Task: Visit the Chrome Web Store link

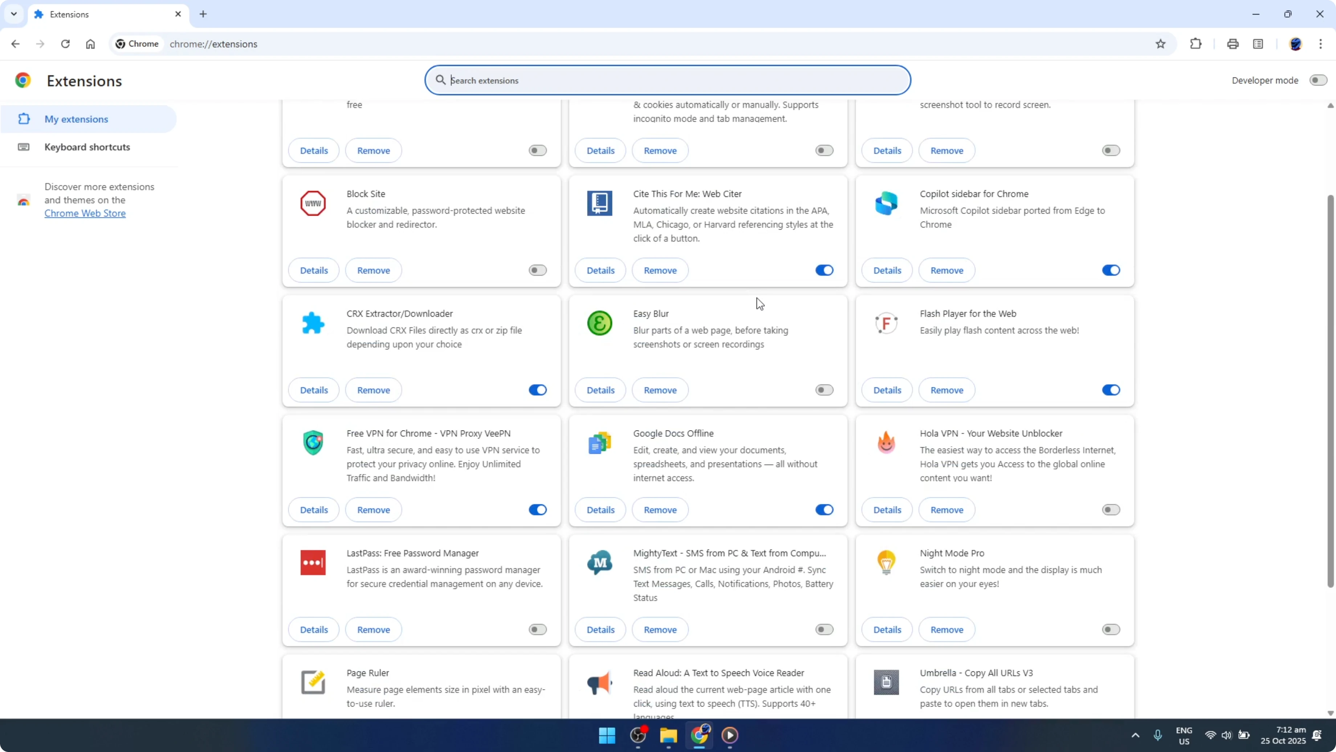Action: [85, 213]
